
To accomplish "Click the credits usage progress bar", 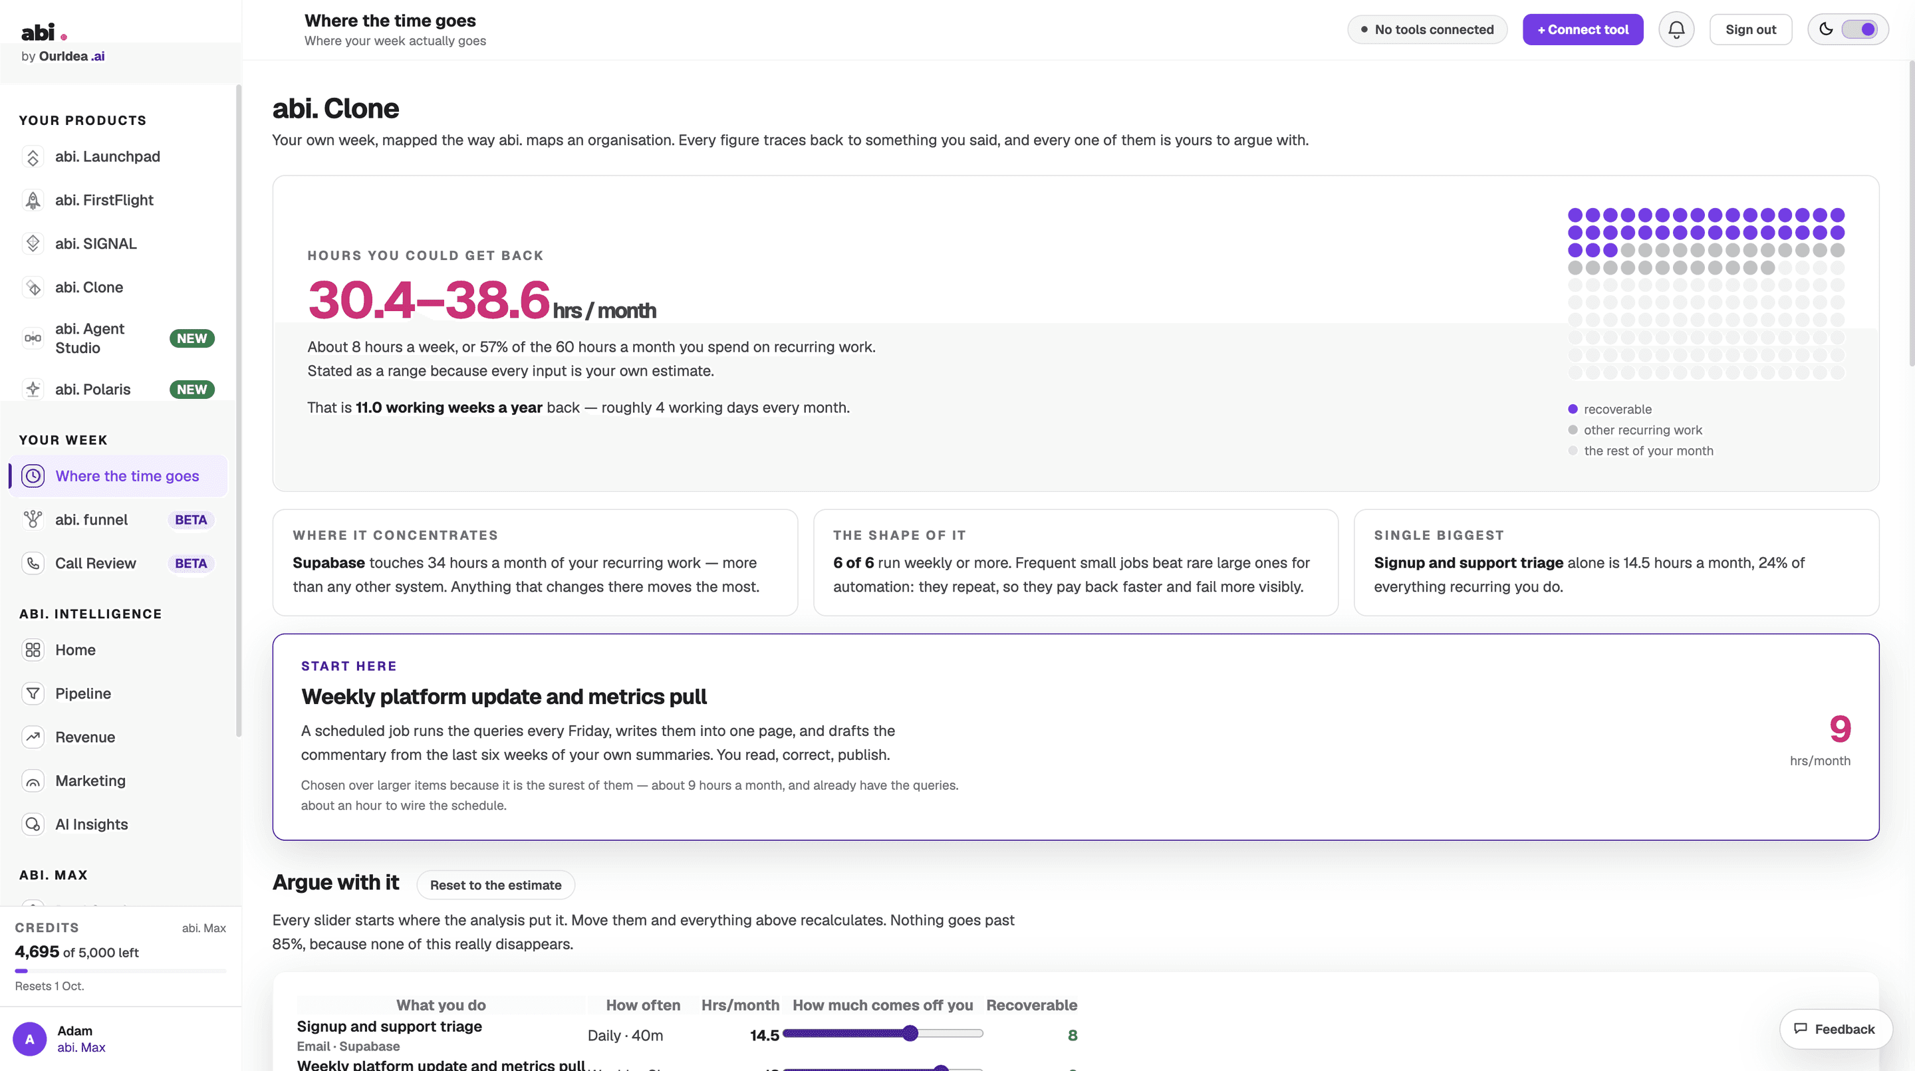I will click(x=120, y=971).
